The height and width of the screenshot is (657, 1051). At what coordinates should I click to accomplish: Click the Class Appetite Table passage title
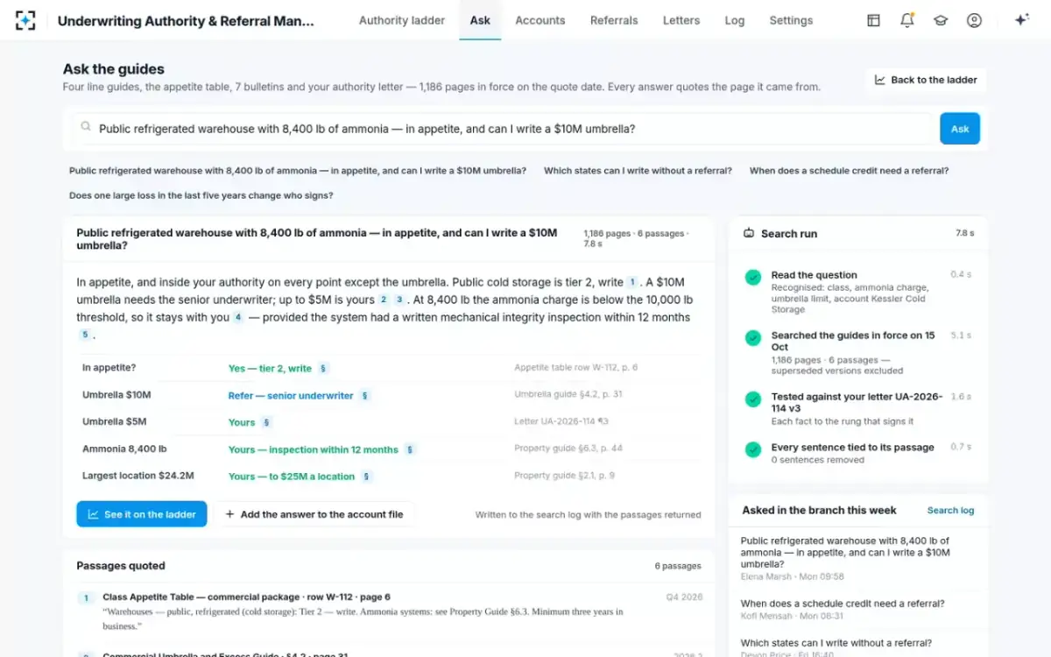(x=246, y=597)
